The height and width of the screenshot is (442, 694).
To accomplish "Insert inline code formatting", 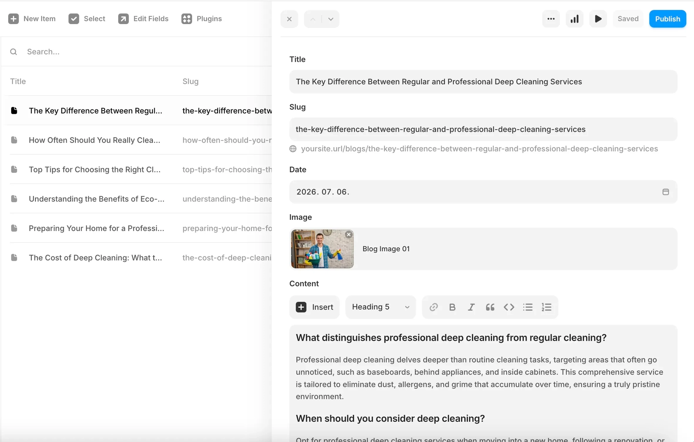I will coord(509,307).
